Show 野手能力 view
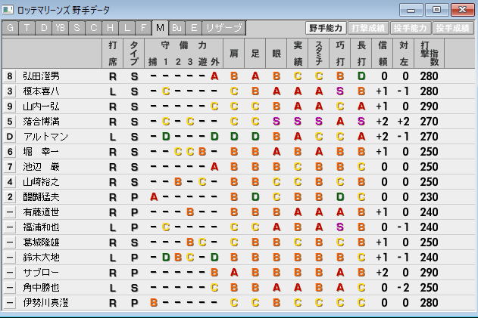Image resolution: width=478 pixels, height=318 pixels. click(x=326, y=28)
